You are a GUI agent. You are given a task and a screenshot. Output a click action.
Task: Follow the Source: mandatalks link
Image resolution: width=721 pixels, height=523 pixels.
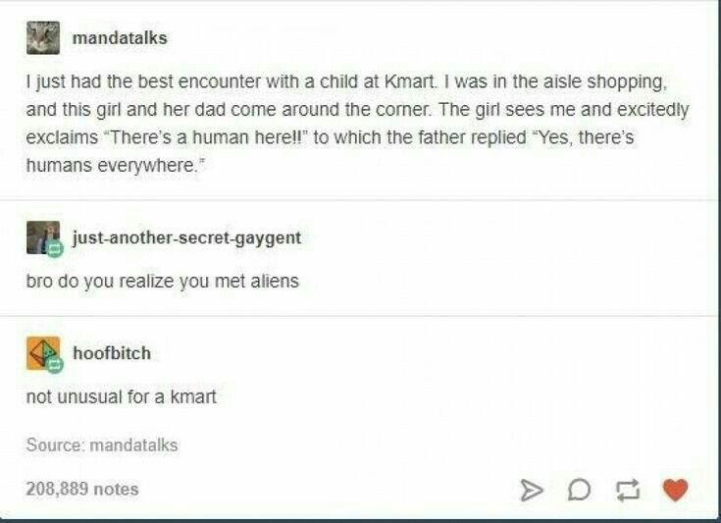[133, 445]
